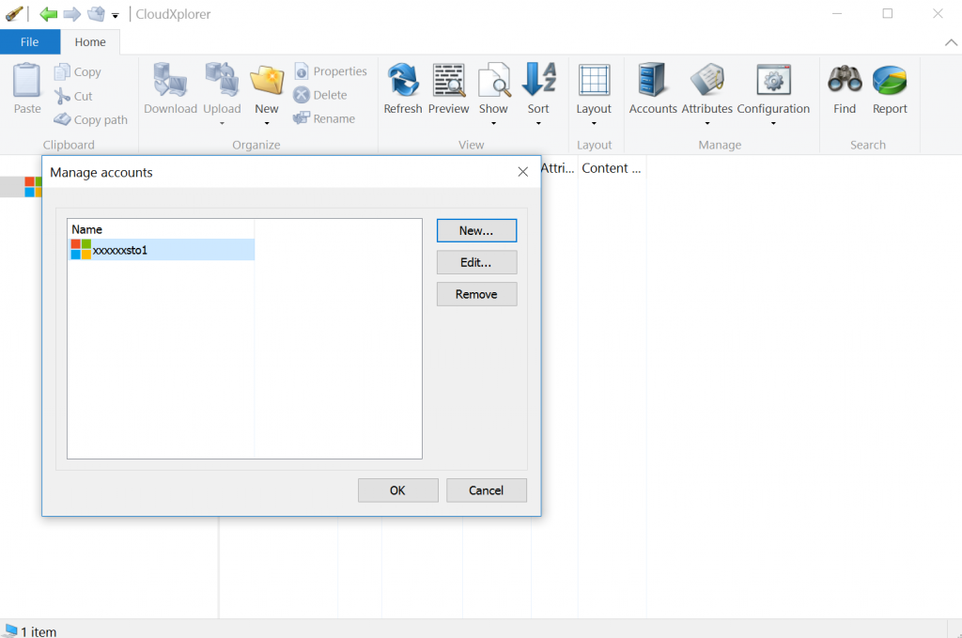Open the Preview tool
Image resolution: width=962 pixels, height=638 pixels.
coord(448,80)
